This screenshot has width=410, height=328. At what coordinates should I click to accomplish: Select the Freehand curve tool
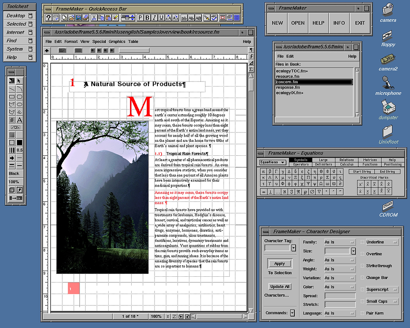[x=19, y=112]
